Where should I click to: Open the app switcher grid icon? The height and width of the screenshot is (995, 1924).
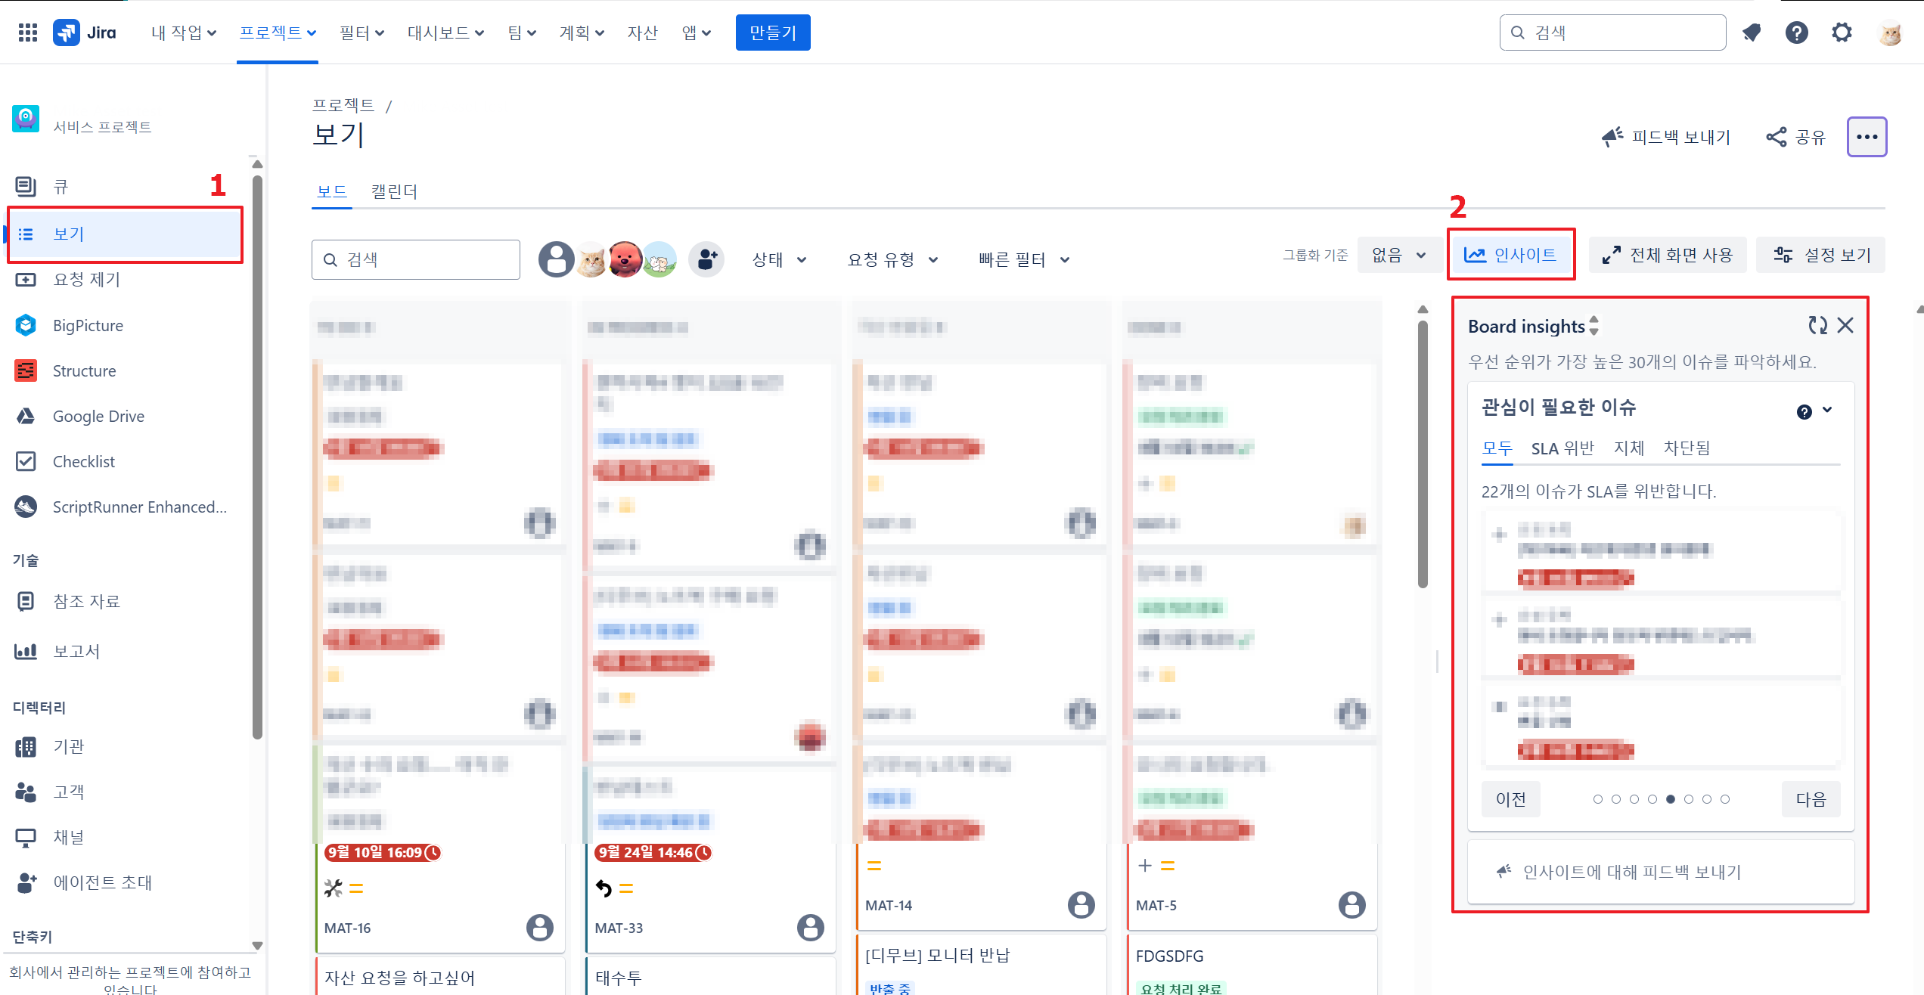[x=28, y=33]
